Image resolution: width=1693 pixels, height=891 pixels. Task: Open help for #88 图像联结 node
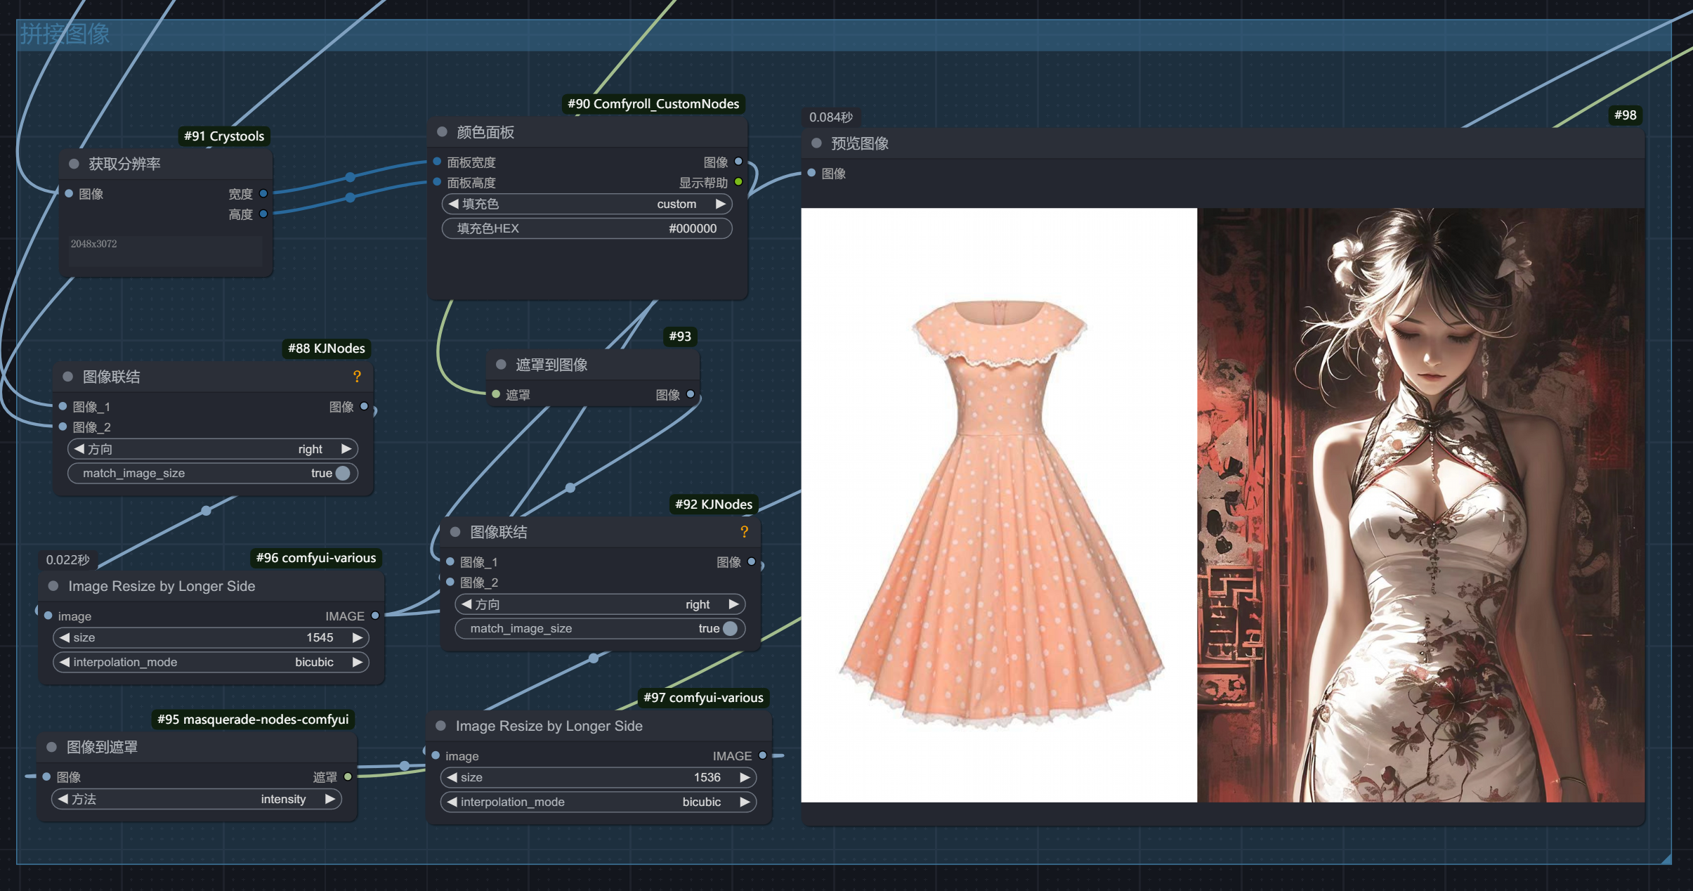pos(357,377)
